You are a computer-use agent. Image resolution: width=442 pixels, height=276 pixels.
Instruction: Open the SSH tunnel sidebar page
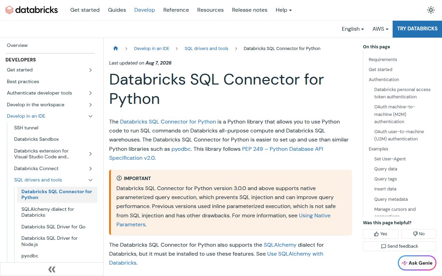click(x=26, y=128)
